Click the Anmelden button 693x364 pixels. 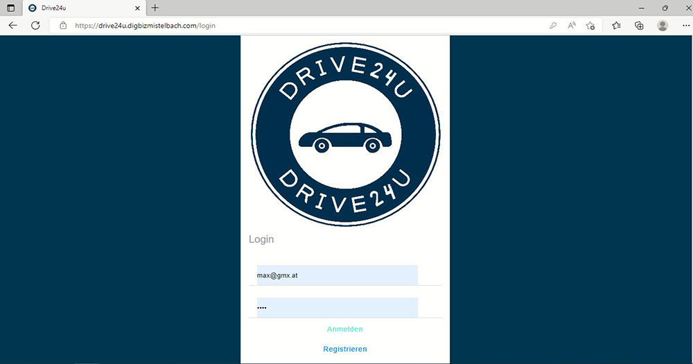[344, 329]
